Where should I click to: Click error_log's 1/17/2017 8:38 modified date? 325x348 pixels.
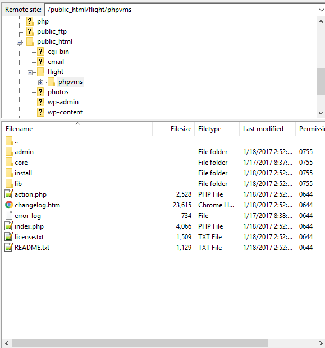click(x=268, y=216)
